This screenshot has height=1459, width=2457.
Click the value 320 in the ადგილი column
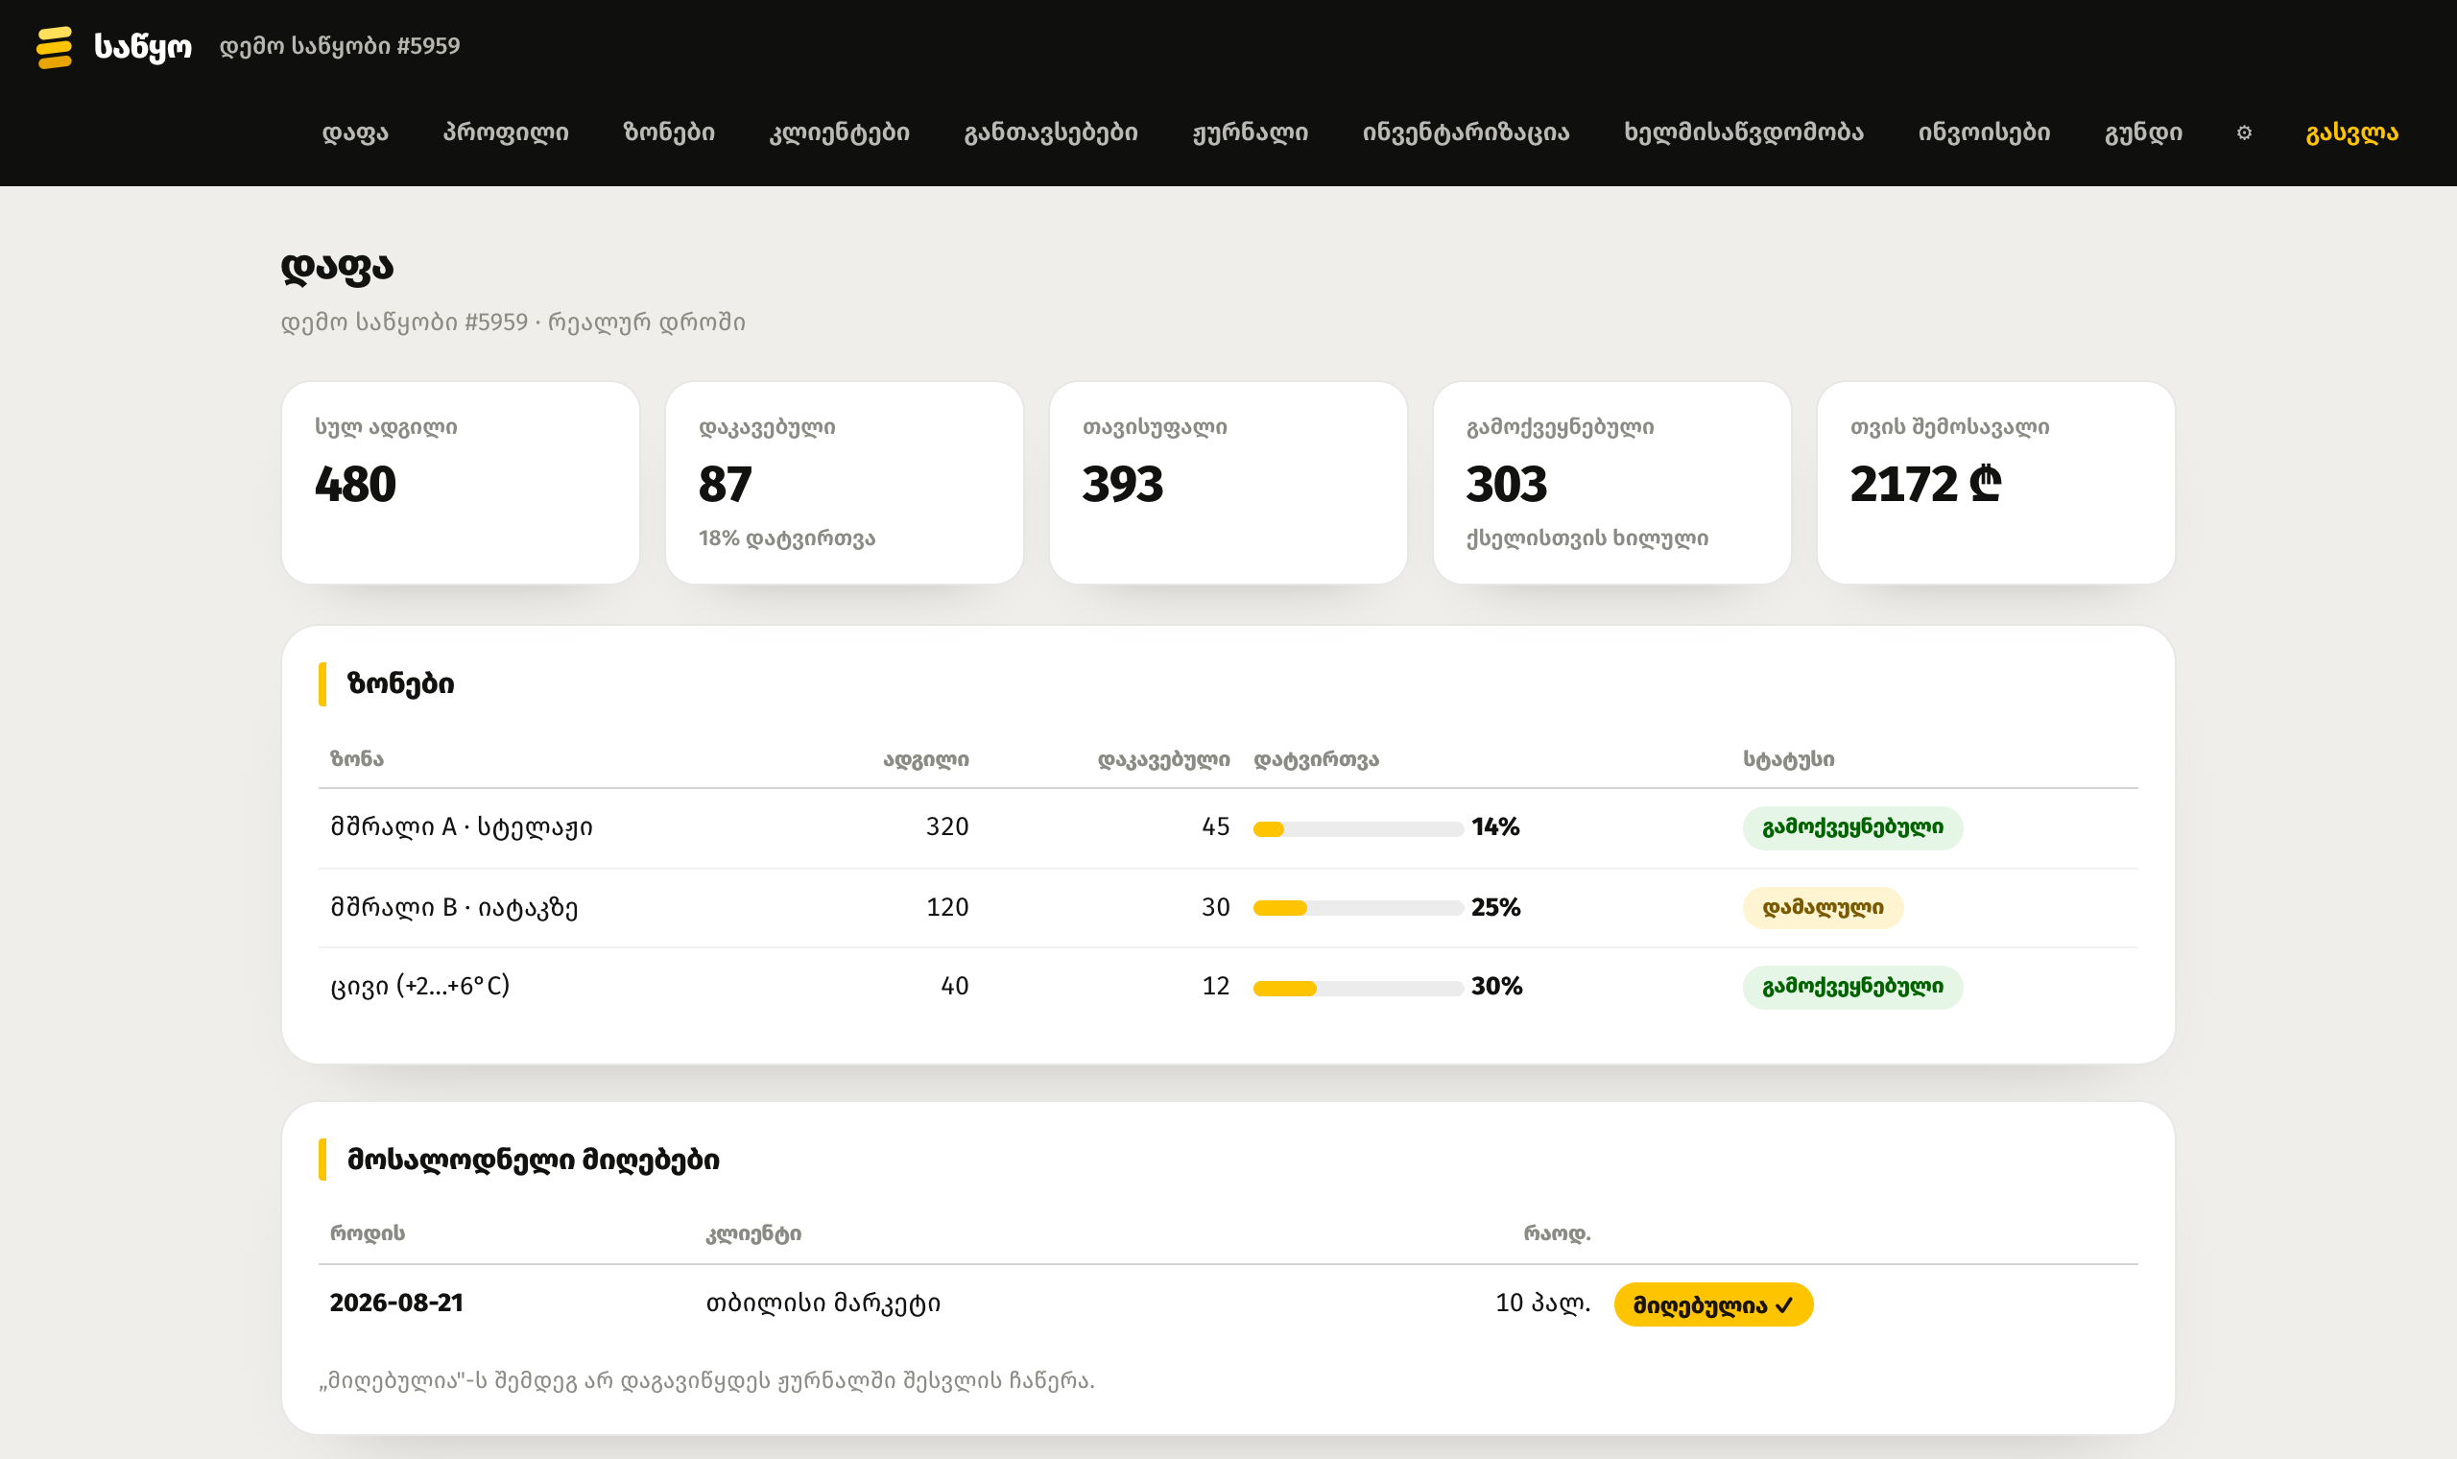[947, 826]
